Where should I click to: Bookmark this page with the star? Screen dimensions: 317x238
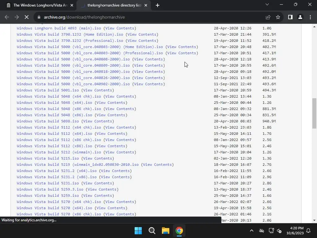click(x=278, y=17)
